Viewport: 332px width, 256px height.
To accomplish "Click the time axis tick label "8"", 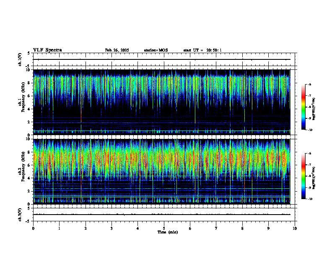I will pos(242,228).
